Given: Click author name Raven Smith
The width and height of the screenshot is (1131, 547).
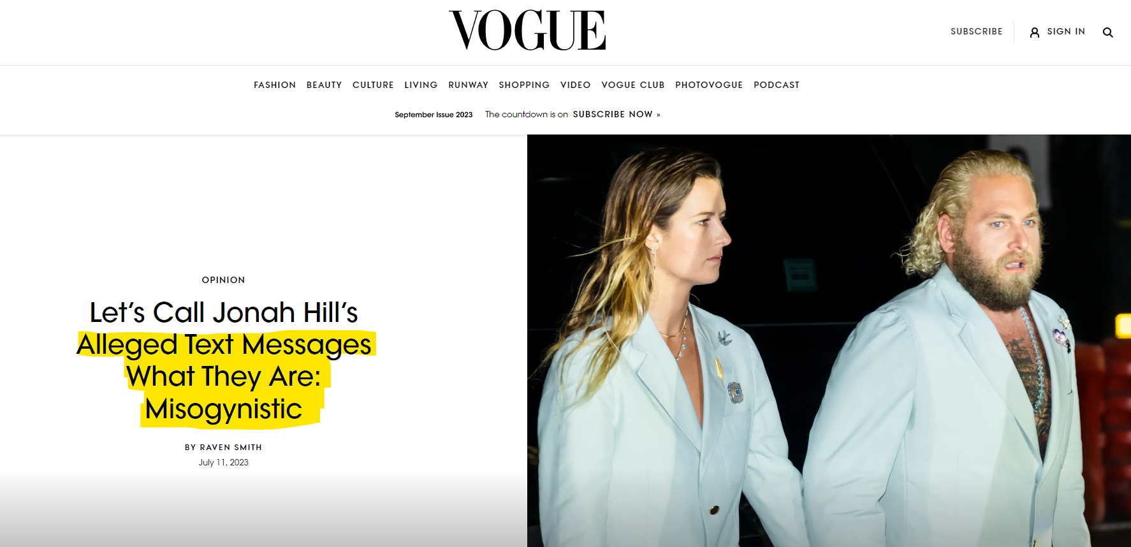Looking at the screenshot, I should click(x=231, y=448).
